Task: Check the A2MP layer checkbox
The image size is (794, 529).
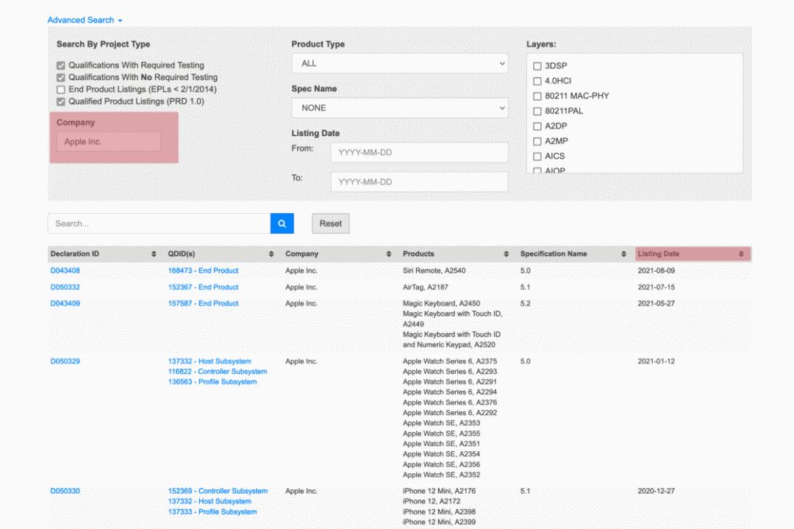Action: coord(537,141)
